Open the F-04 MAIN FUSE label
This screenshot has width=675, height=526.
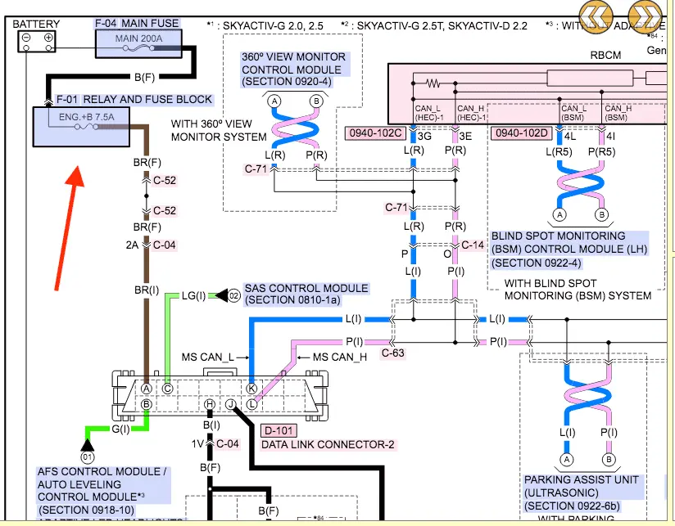138,22
